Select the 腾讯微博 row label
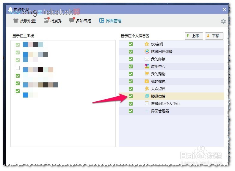235x171 pixels. (x=158, y=96)
